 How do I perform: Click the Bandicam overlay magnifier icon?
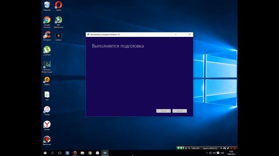pos(189,148)
